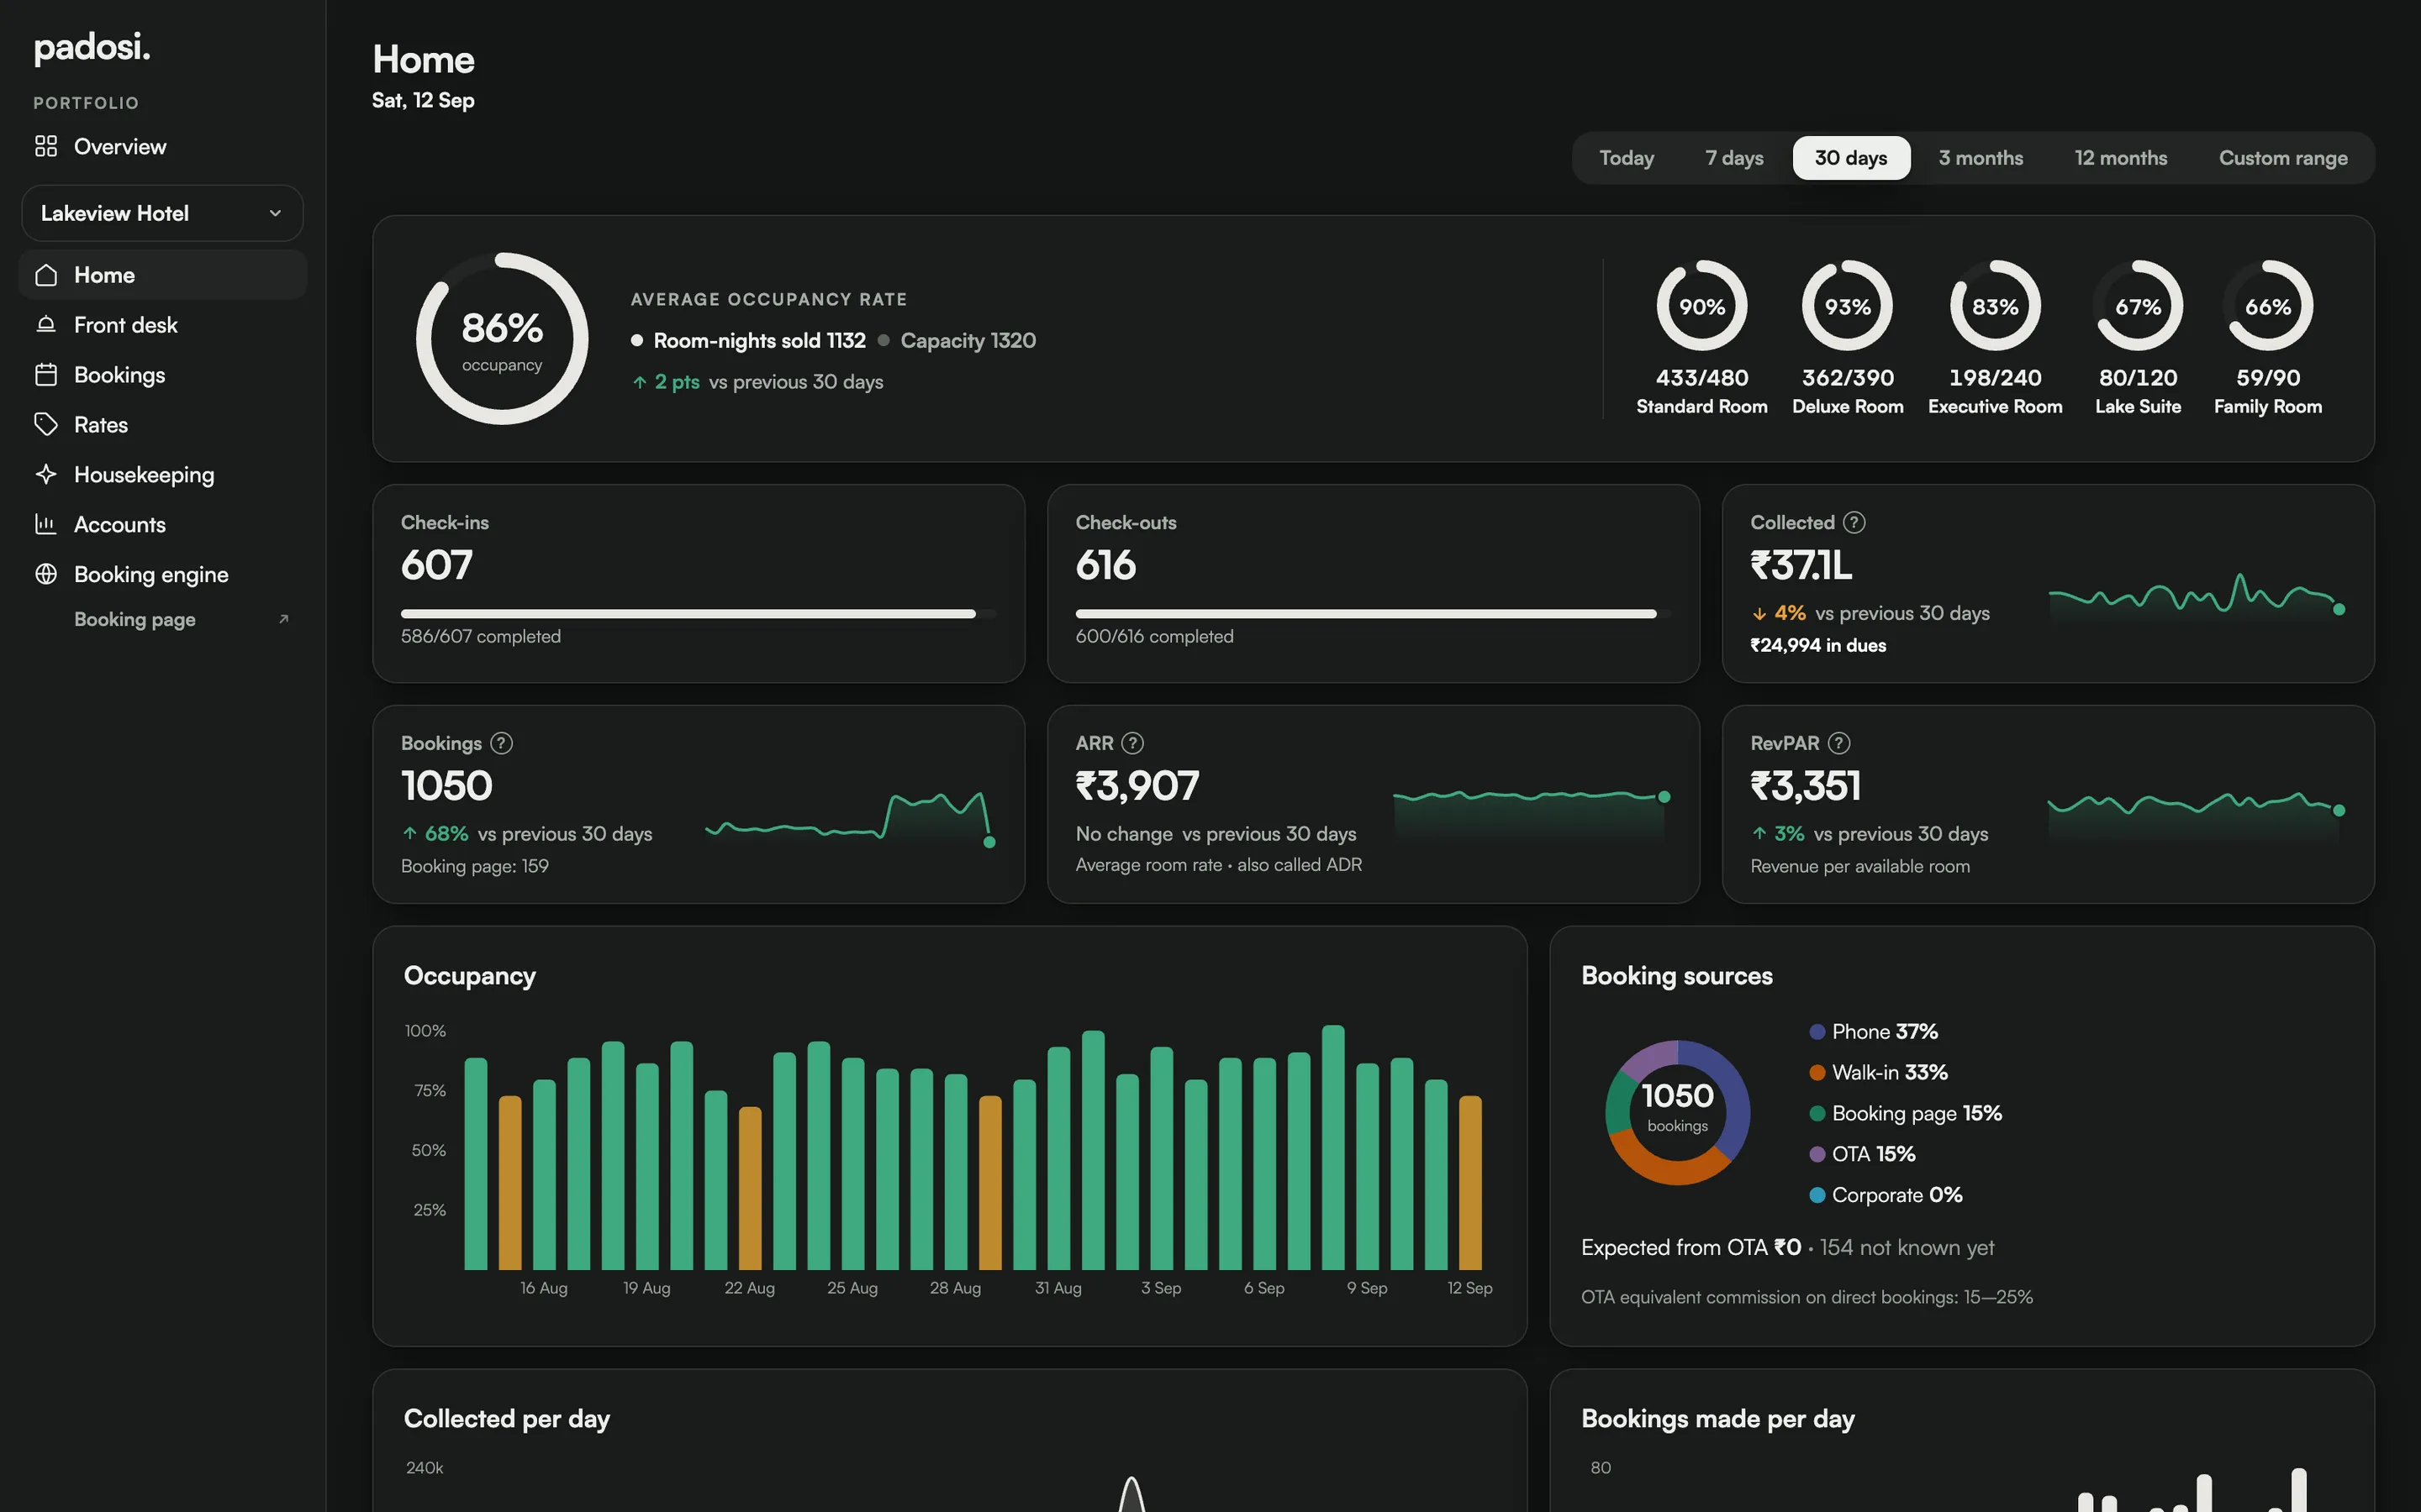Click "₹24,994 in dues" text
The height and width of the screenshot is (1512, 2421).
click(x=1817, y=646)
